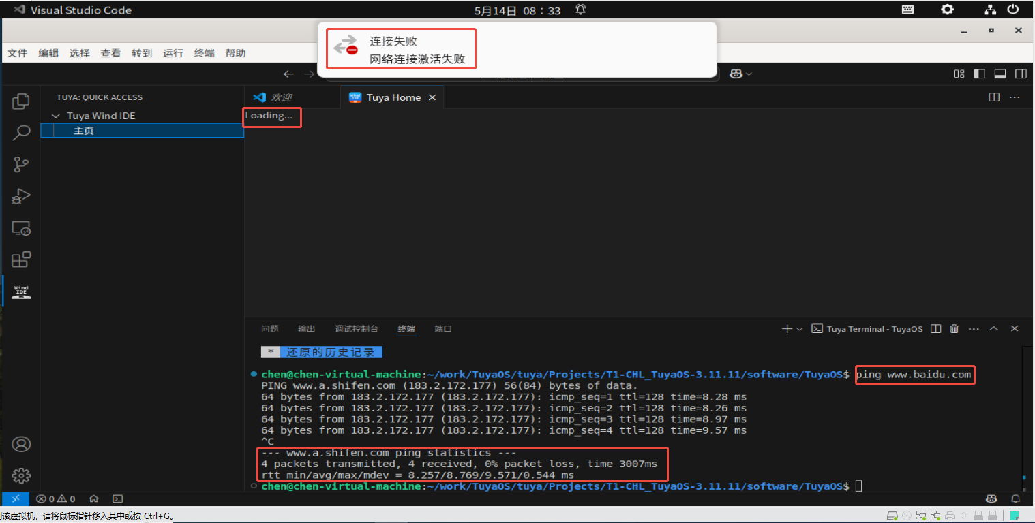Open the 帮助 menu
Screen dimensions: 1035x523
coord(235,53)
